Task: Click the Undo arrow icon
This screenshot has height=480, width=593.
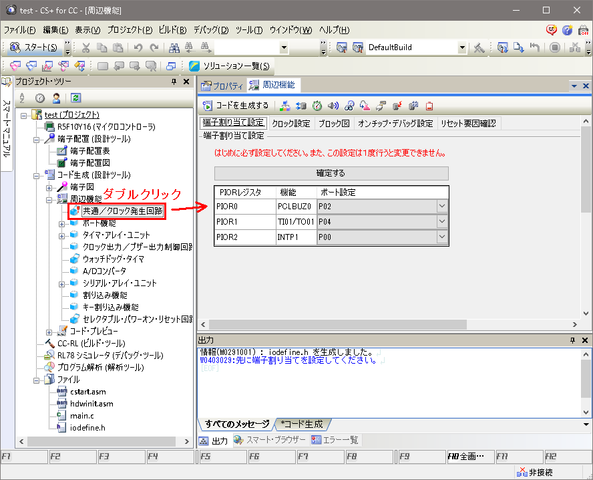Action: (x=138, y=47)
